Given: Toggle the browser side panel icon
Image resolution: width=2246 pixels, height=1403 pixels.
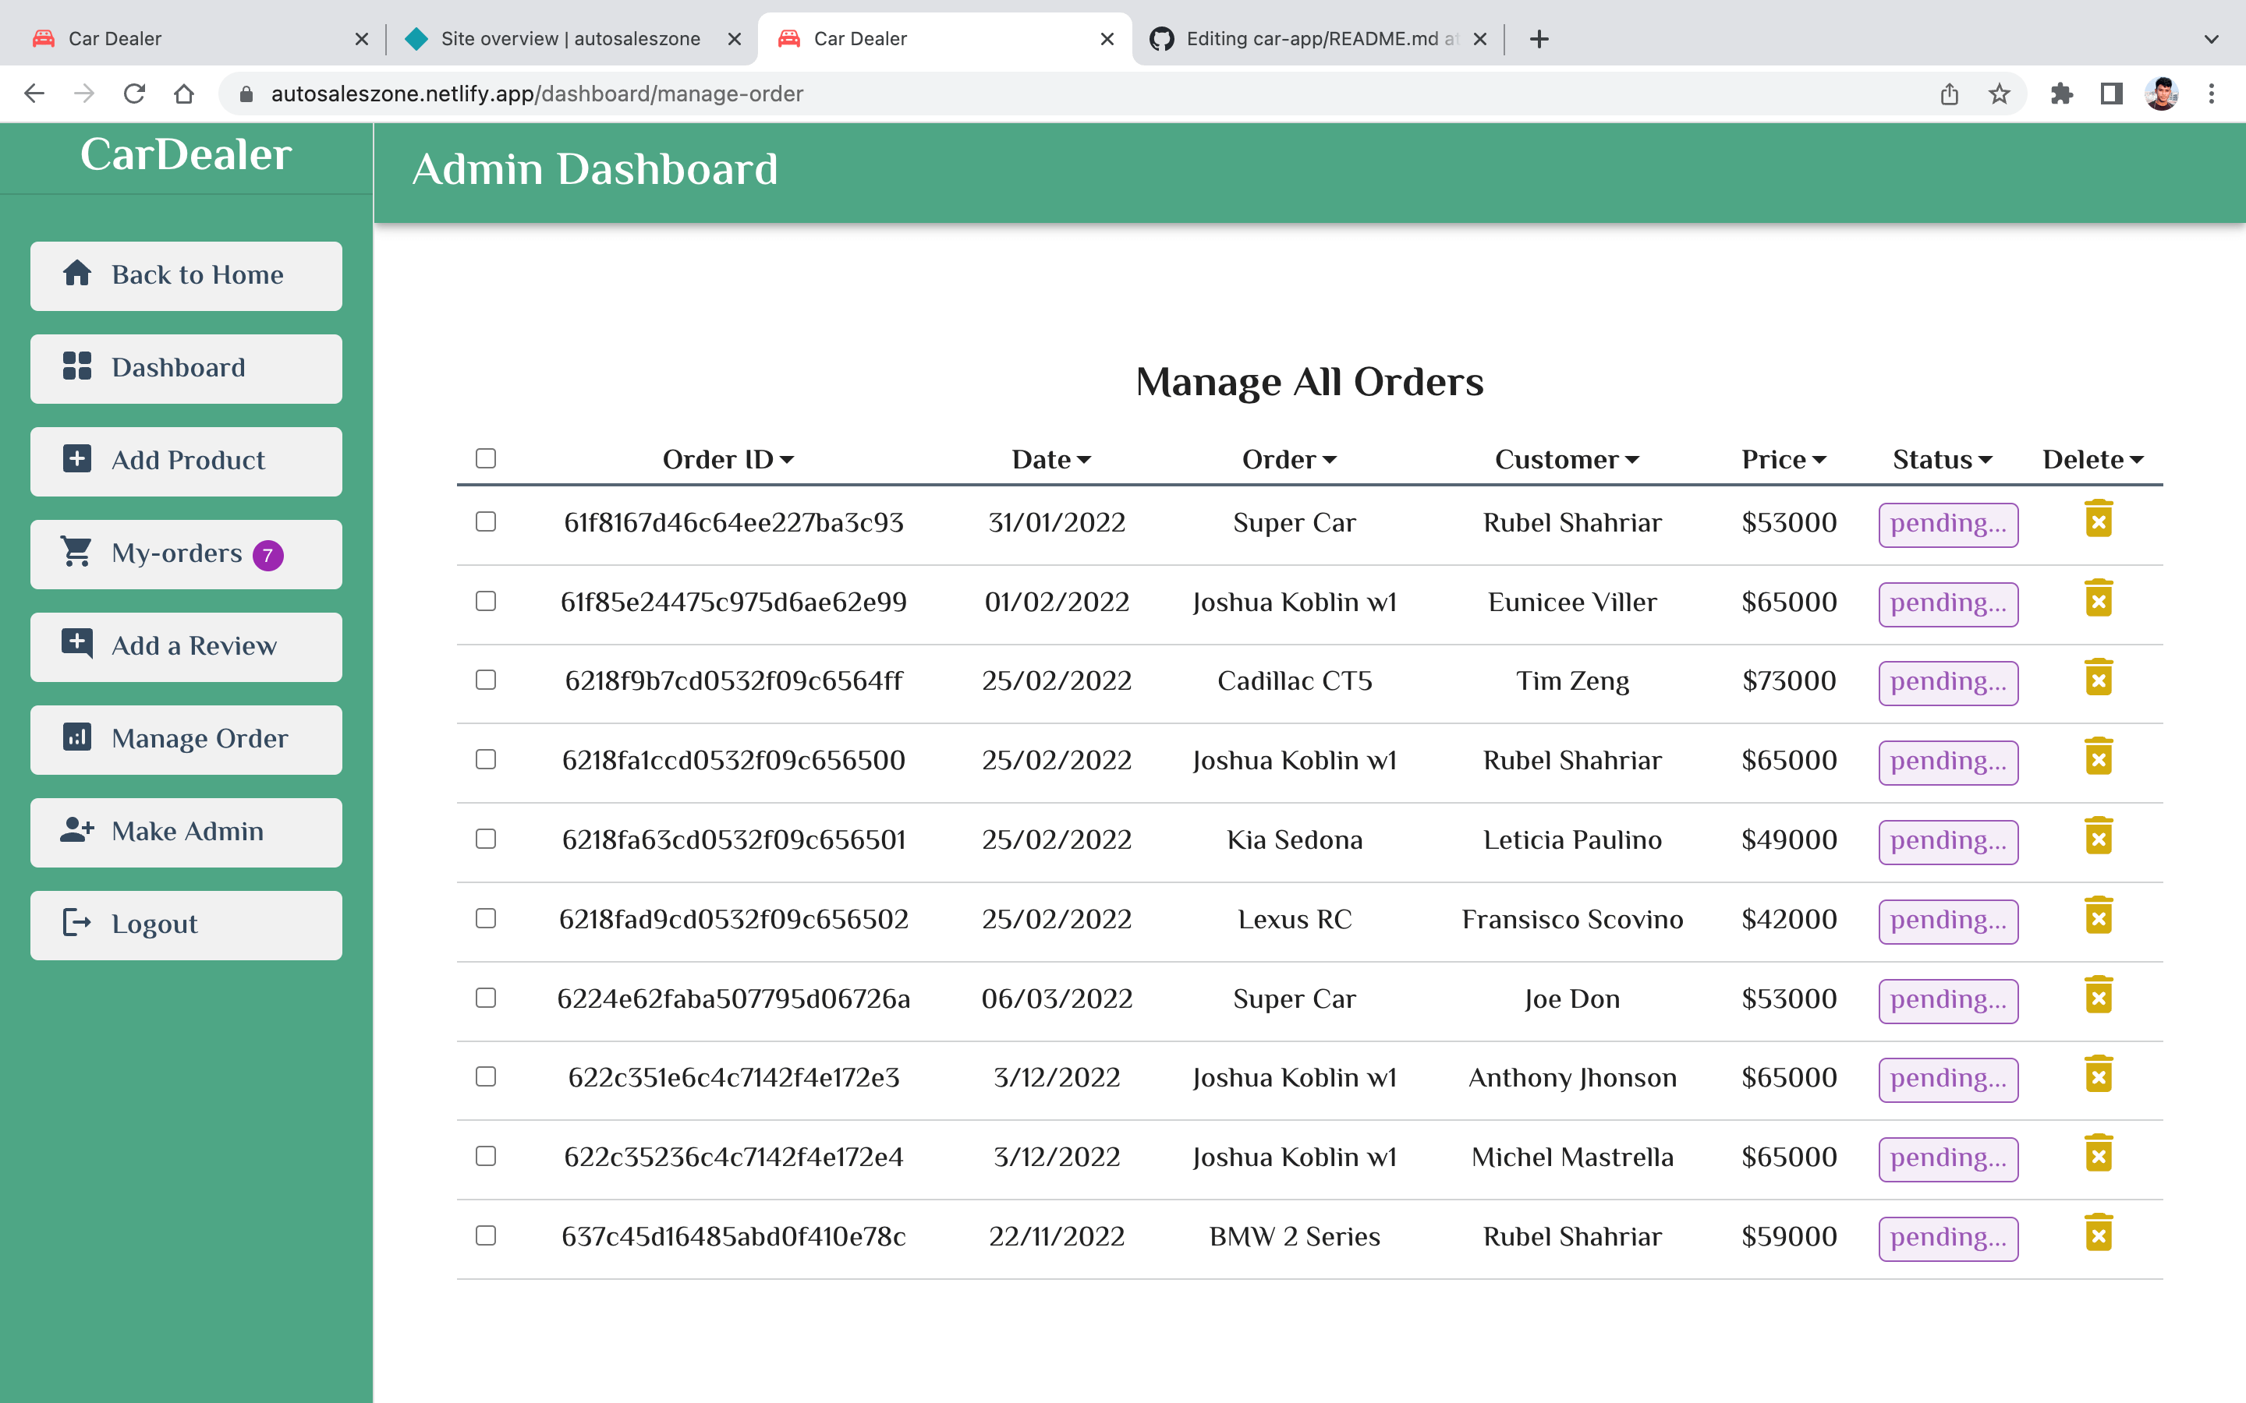Looking at the screenshot, I should [2111, 94].
